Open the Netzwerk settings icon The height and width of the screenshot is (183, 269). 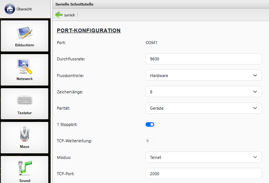pyautogui.click(x=25, y=66)
